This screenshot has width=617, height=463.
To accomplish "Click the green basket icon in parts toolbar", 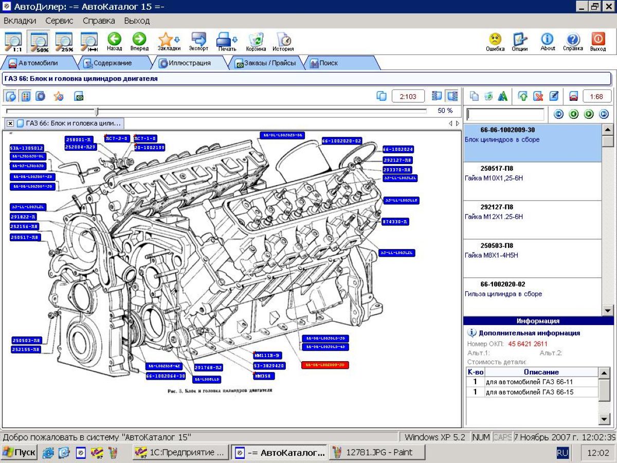I will [x=488, y=96].
